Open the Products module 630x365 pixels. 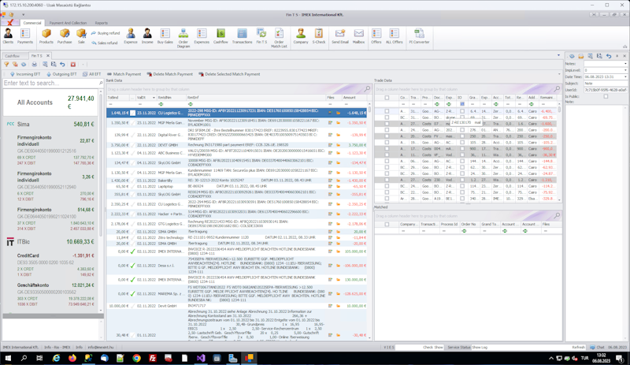pos(46,35)
